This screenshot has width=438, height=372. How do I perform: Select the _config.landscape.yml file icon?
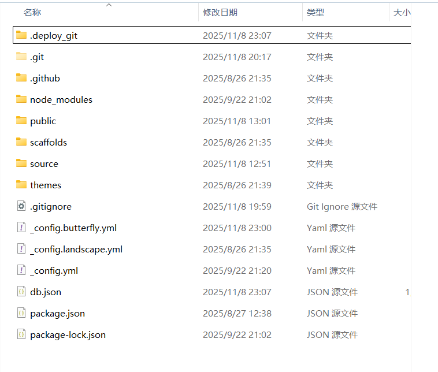pos(21,249)
